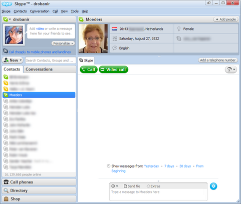Start a Video call
Screen dimensions: 241x204
pos(114,69)
